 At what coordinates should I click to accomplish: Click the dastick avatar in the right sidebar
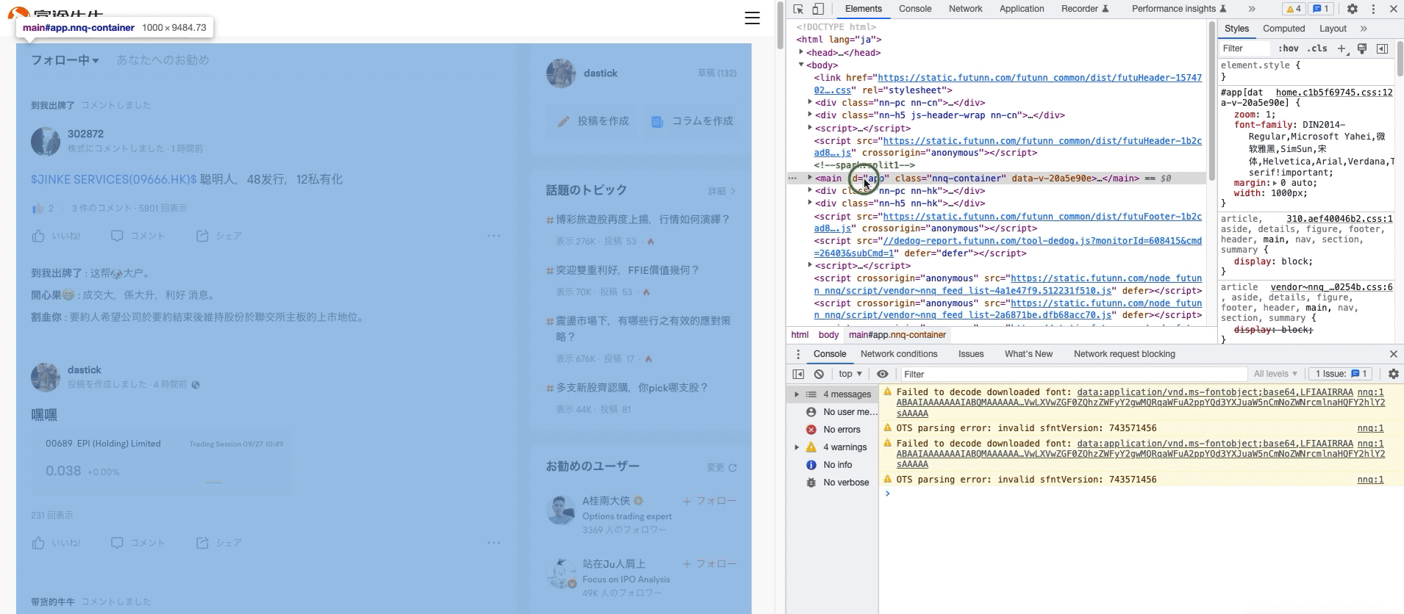pyautogui.click(x=561, y=73)
